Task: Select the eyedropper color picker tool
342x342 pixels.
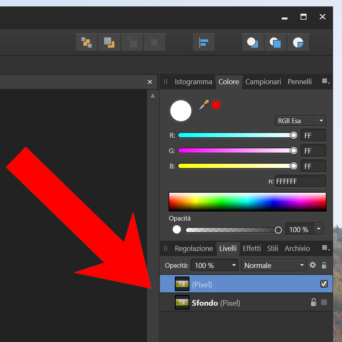Action: (x=204, y=105)
